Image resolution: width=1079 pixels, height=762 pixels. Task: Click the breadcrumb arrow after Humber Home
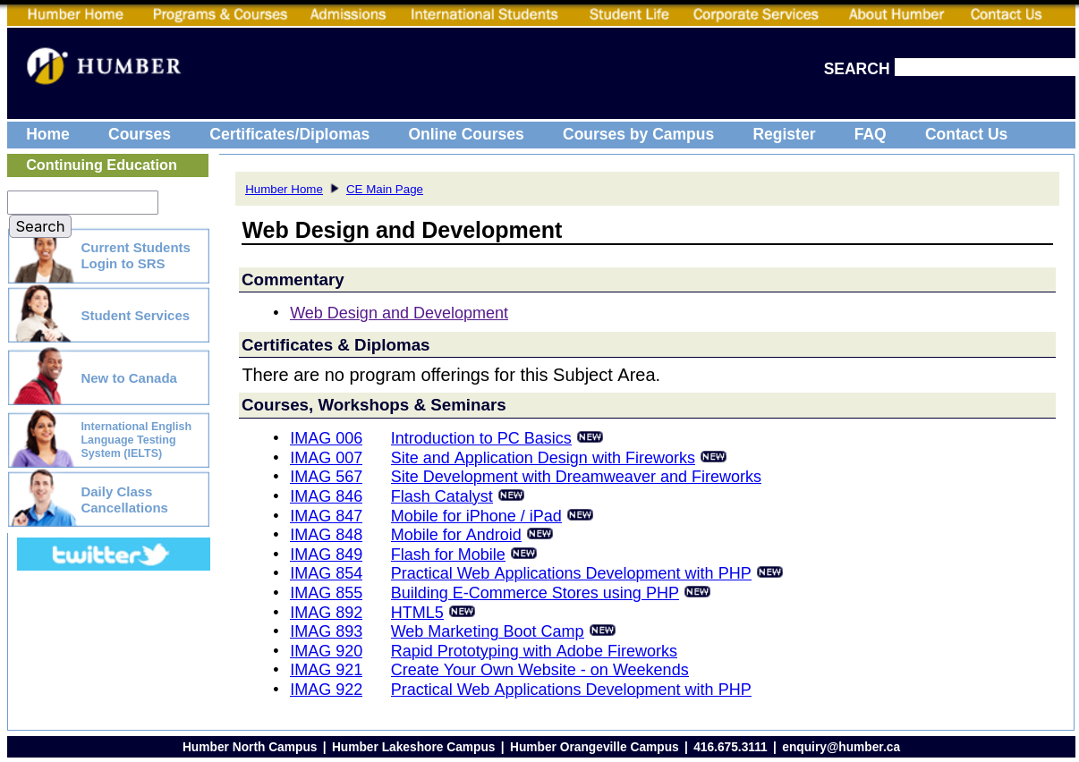pyautogui.click(x=335, y=189)
